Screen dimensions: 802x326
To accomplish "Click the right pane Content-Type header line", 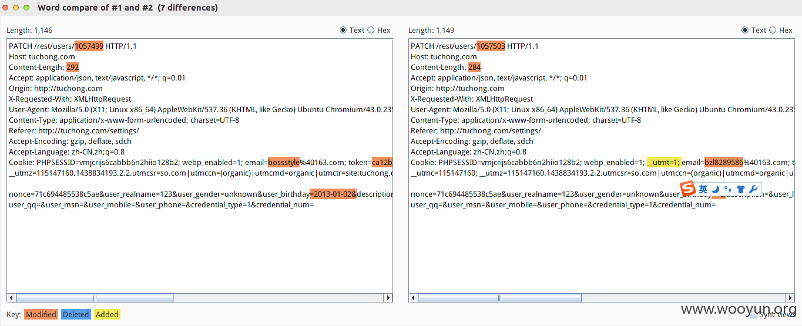I will (526, 120).
